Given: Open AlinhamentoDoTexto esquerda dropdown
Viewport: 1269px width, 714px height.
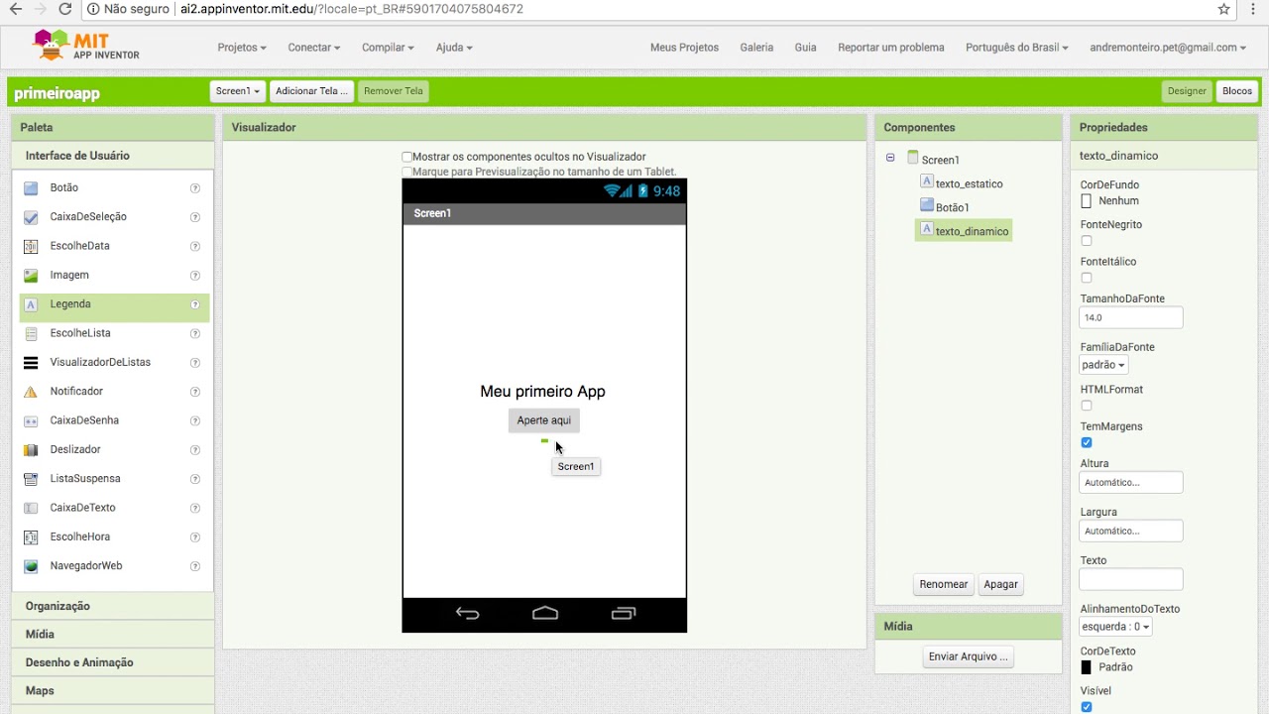Looking at the screenshot, I should coord(1116,627).
